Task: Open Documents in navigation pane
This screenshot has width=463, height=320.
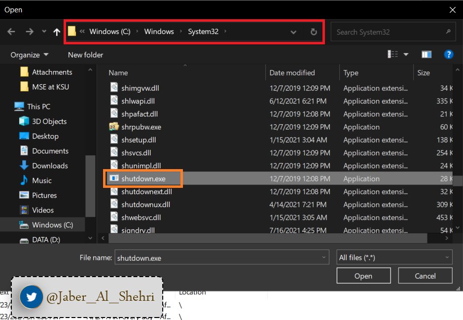Action: (x=44, y=151)
